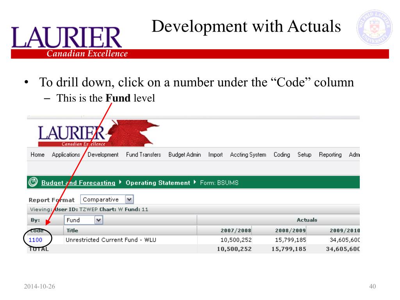
Task: Click the clock icon beside Budget and Forecasting
Action: [33, 182]
